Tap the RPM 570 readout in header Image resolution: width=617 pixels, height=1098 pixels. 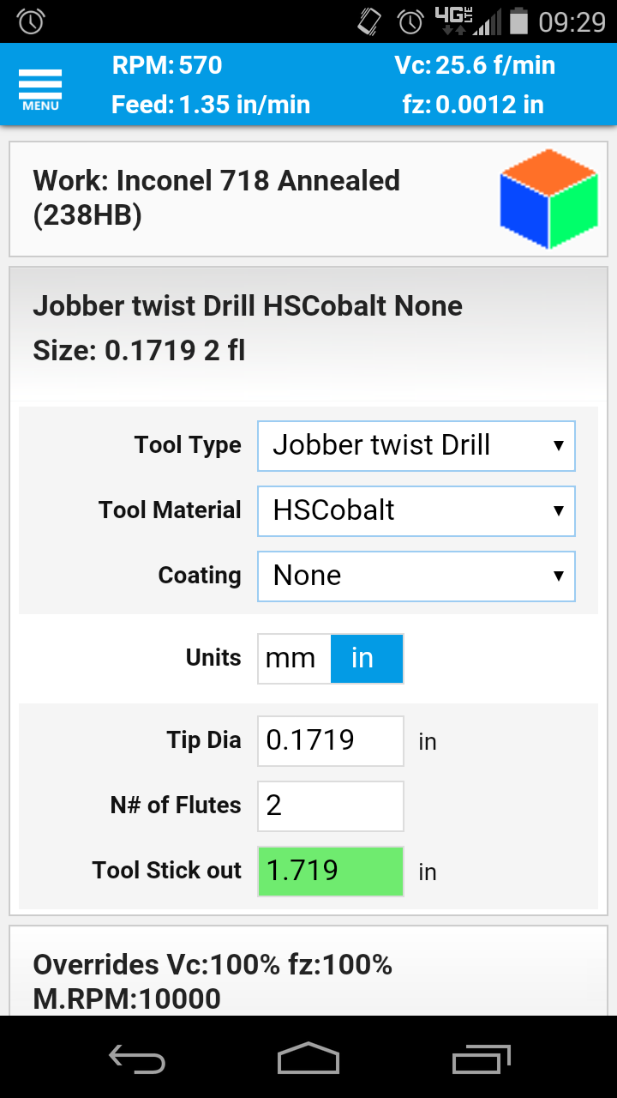(167, 66)
